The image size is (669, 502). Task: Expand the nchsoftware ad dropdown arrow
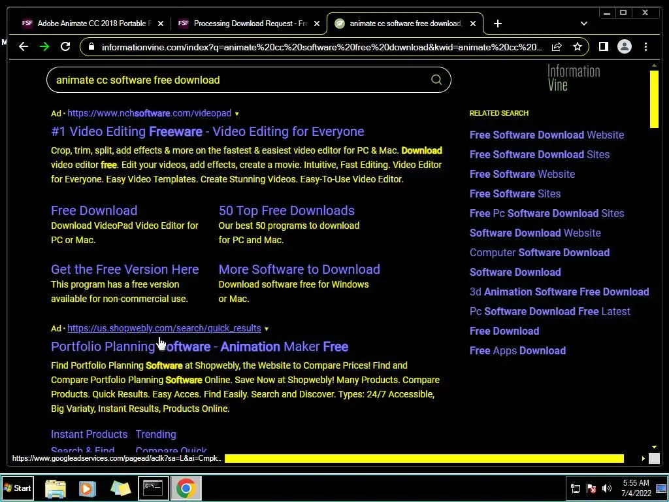(x=237, y=114)
